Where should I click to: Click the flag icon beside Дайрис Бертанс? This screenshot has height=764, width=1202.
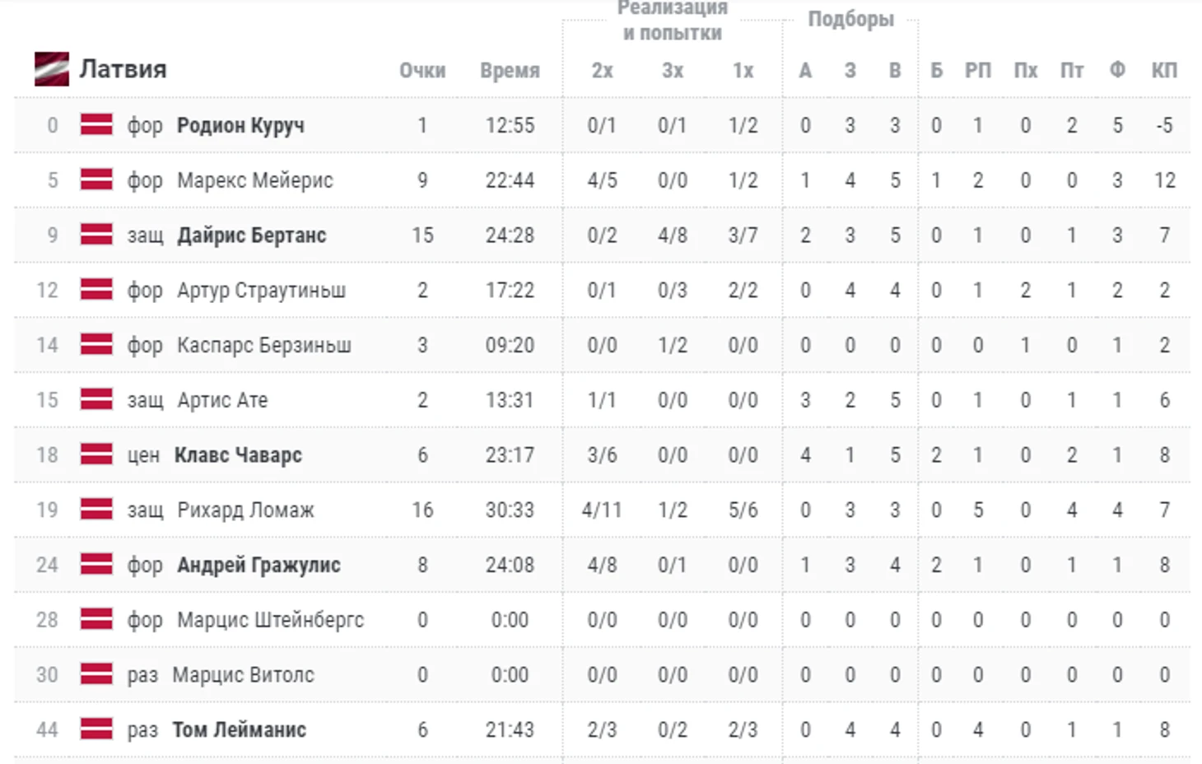[96, 235]
